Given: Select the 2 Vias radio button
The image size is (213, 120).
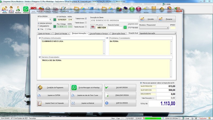Looking at the screenshot, I should (x=46, y=29).
